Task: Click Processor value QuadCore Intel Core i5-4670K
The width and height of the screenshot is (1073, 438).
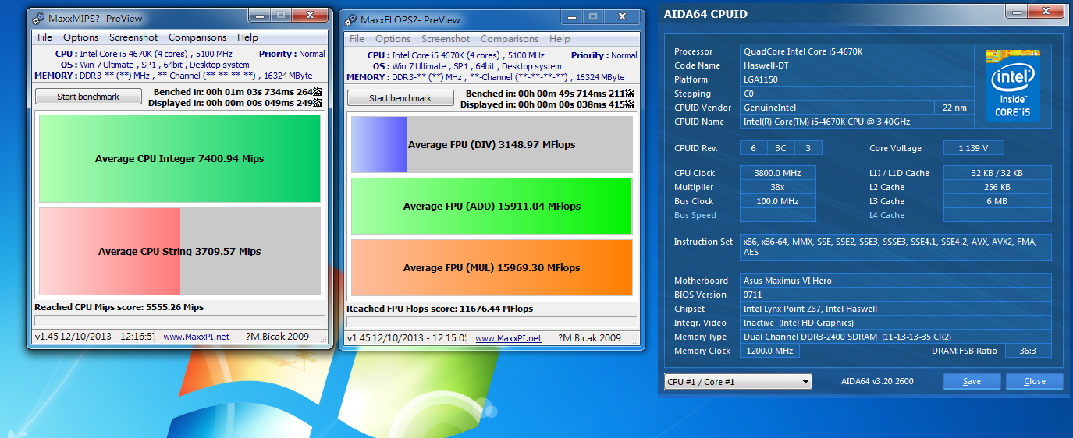Action: [x=857, y=51]
